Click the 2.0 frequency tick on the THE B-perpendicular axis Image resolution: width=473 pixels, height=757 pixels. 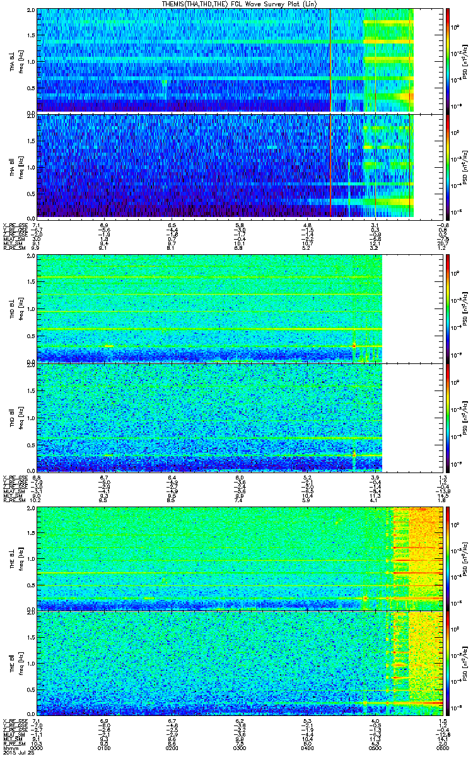(30, 509)
